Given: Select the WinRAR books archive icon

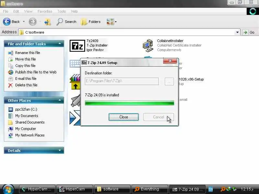Looking at the screenshot, I should (x=75, y=82).
